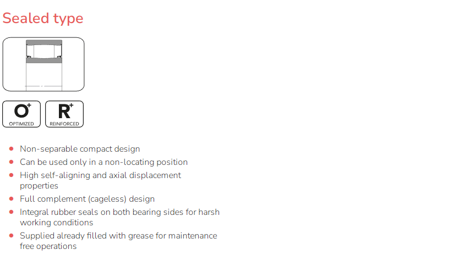469x255 pixels.
Task: Click the red bullet beside "Non-separable compact design"
Action: pyautogui.click(x=12, y=149)
